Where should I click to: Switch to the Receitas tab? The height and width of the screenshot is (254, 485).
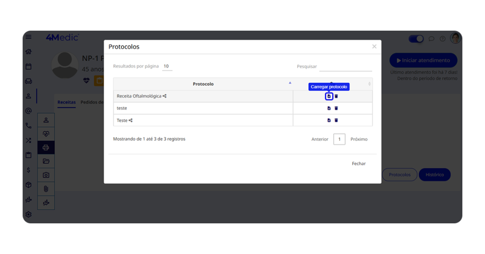[66, 102]
